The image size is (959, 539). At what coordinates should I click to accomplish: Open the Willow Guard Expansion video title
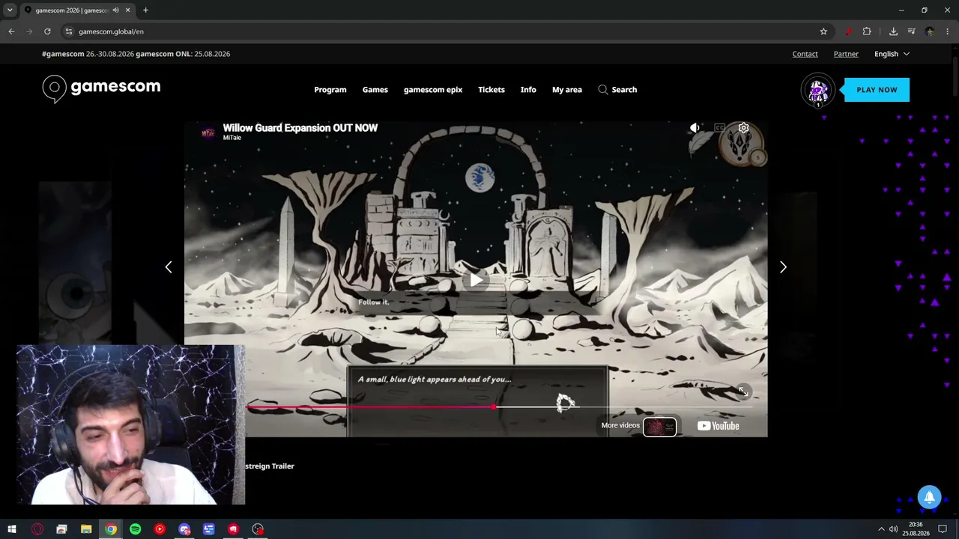[x=300, y=128]
